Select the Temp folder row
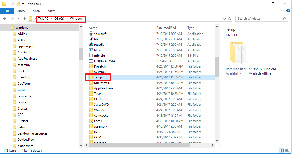 151,77
